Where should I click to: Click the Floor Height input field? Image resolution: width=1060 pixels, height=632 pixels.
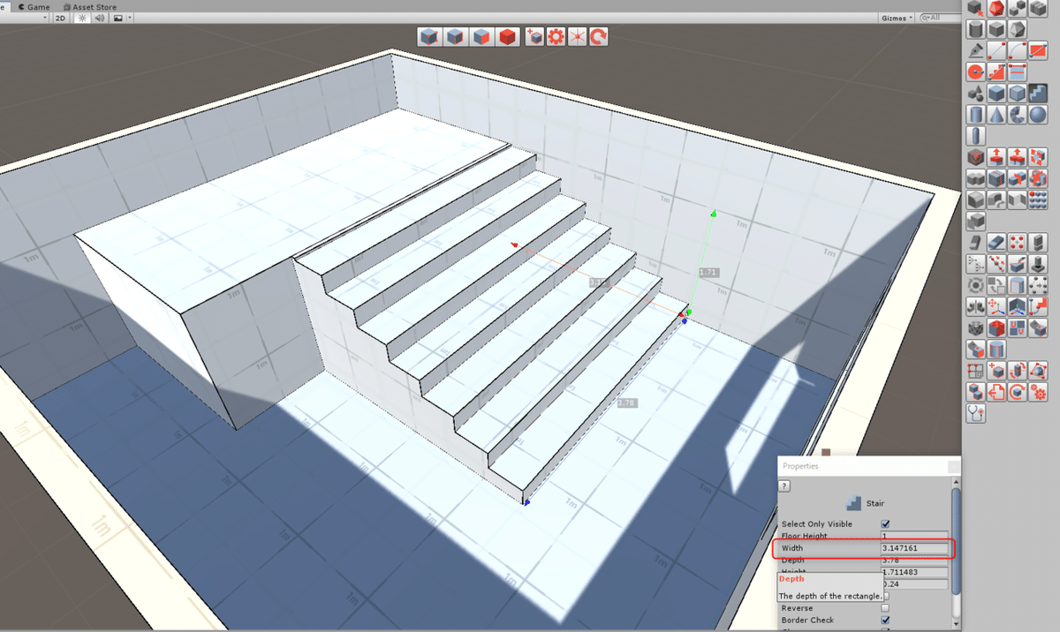pos(914,536)
